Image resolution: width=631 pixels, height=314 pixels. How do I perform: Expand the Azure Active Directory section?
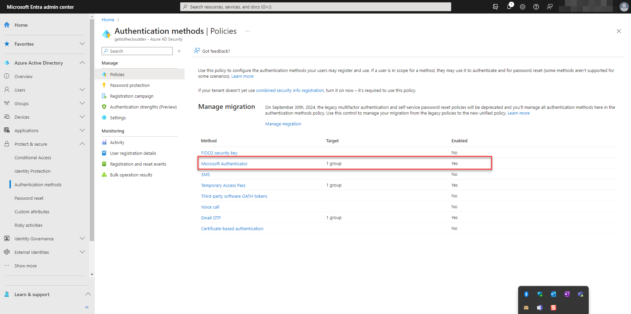(x=82, y=63)
